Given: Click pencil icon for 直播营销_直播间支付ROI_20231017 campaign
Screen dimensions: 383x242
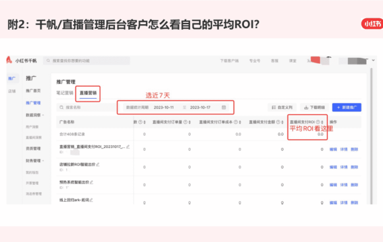Looking at the screenshot, I should 128,147.
